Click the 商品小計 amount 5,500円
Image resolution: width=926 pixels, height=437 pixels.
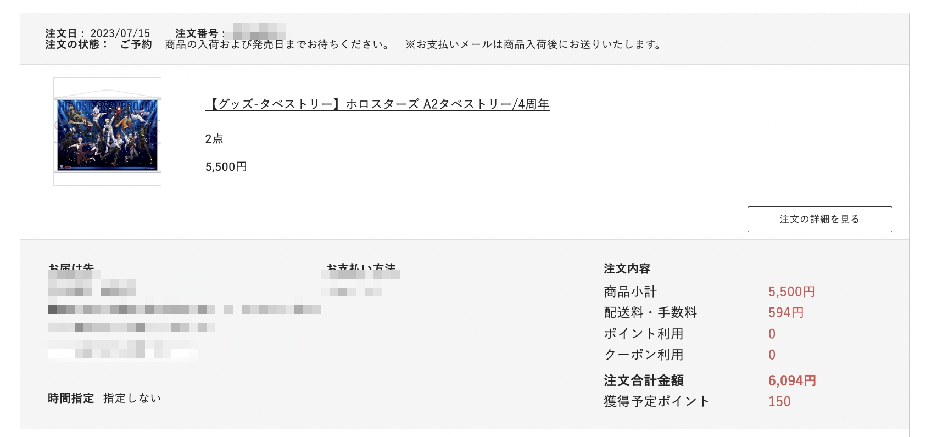[791, 292]
